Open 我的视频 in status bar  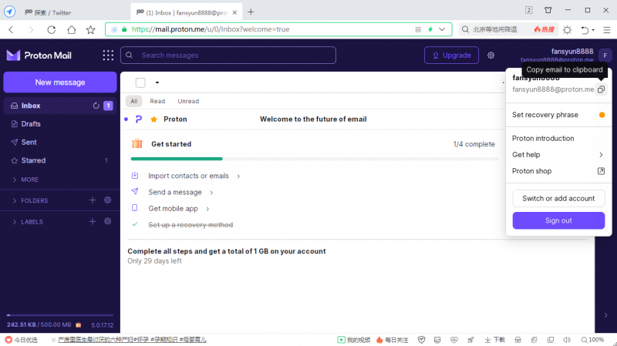coord(354,340)
